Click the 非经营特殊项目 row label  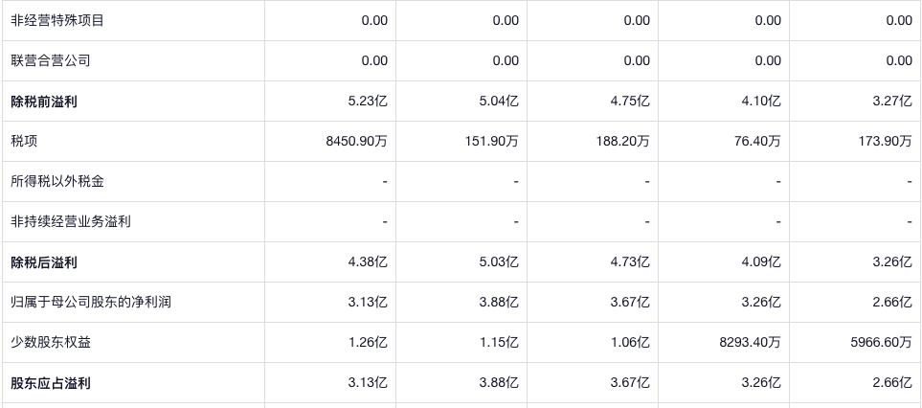(x=56, y=20)
